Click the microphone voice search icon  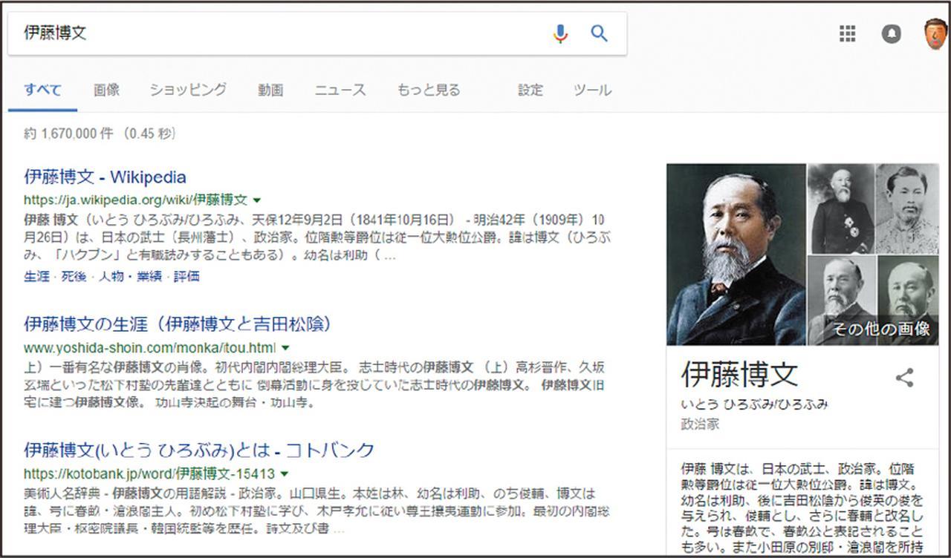(561, 33)
